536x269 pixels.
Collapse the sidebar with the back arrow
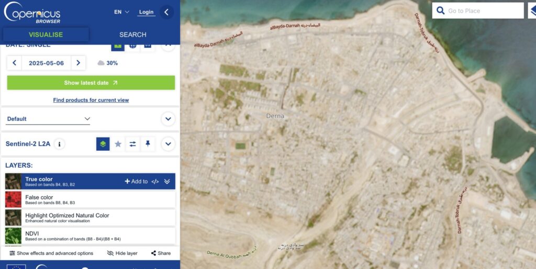(166, 12)
